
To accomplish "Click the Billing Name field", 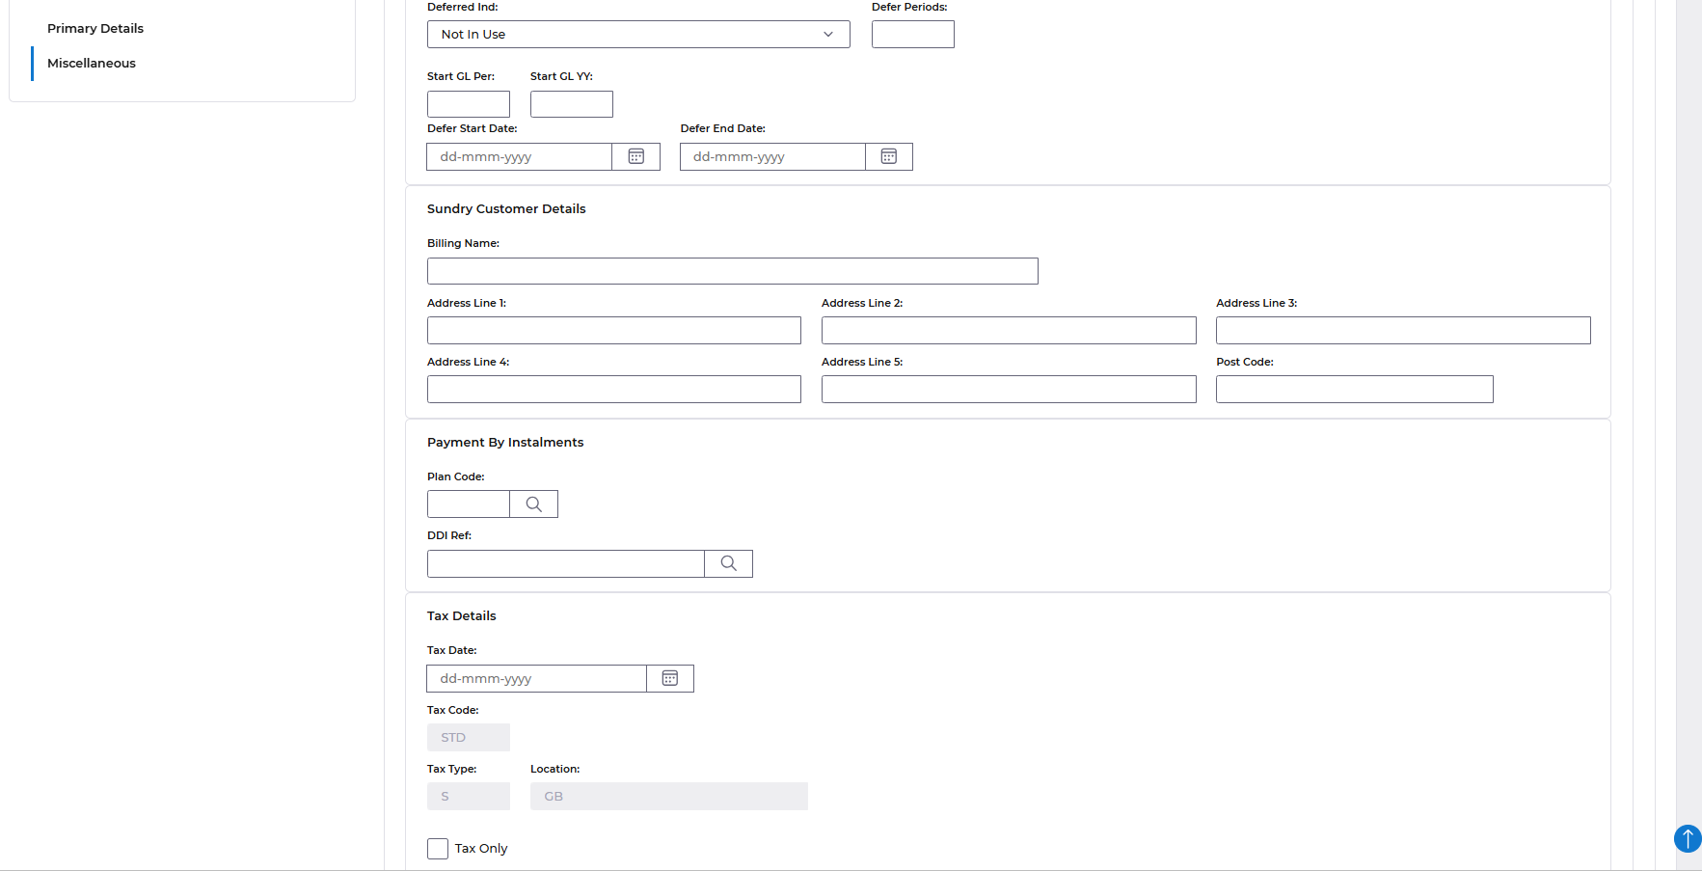I will [732, 271].
